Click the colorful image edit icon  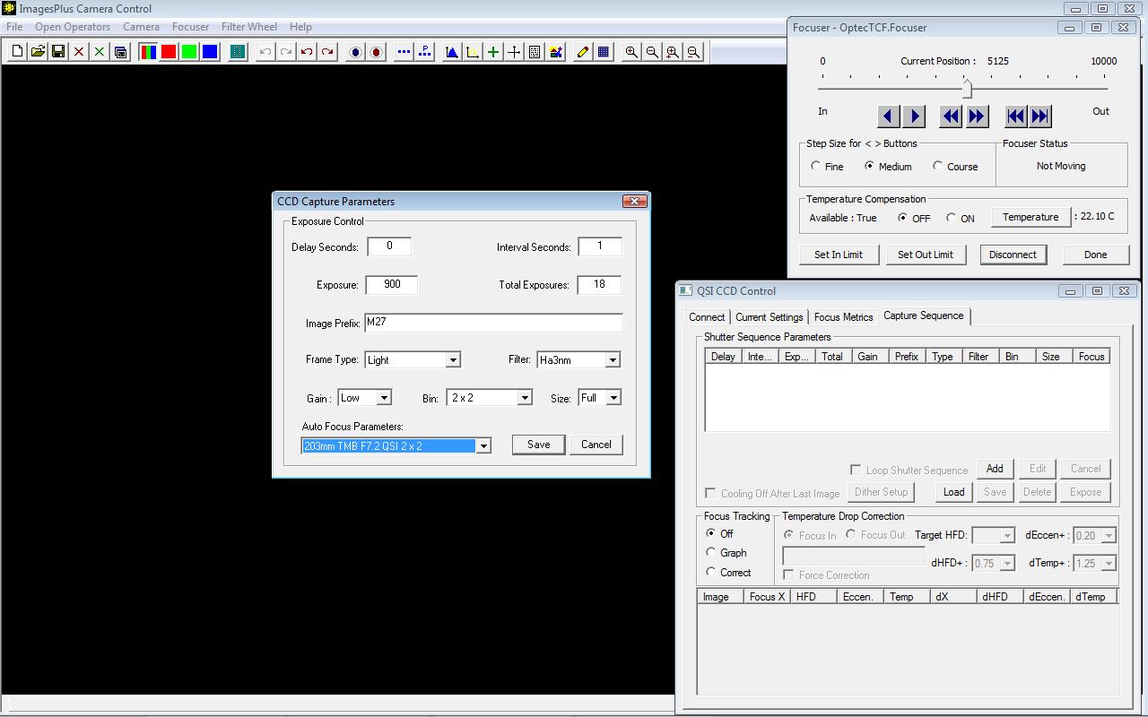point(555,52)
